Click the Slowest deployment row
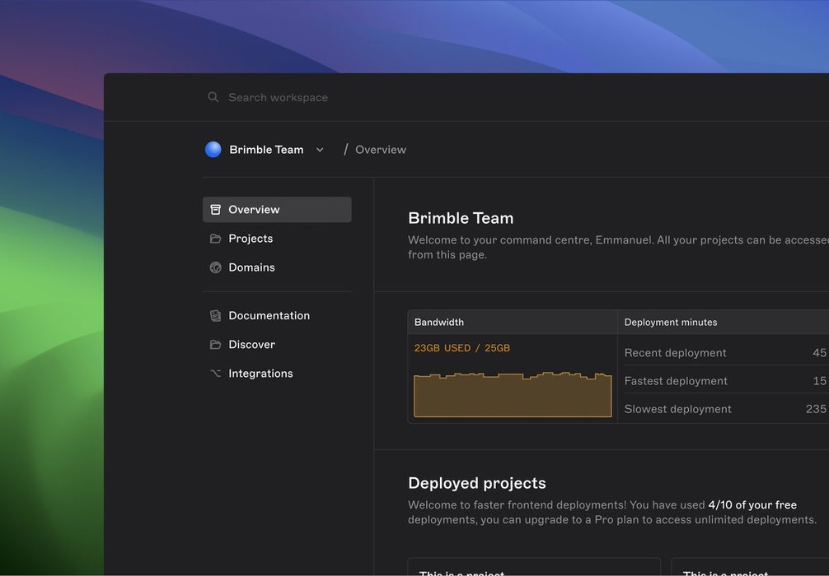 678,409
